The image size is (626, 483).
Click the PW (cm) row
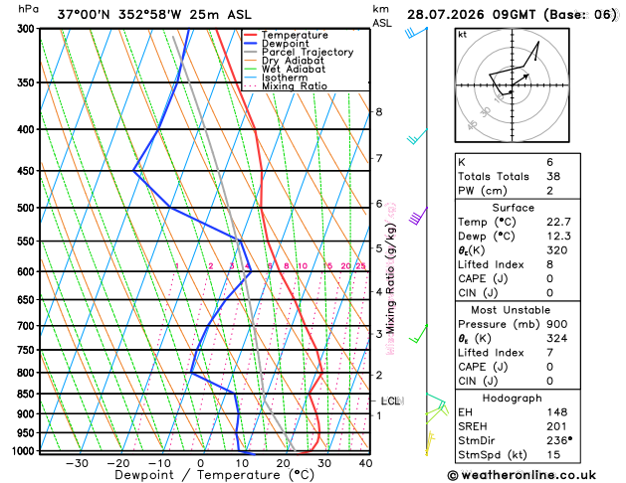518,191
